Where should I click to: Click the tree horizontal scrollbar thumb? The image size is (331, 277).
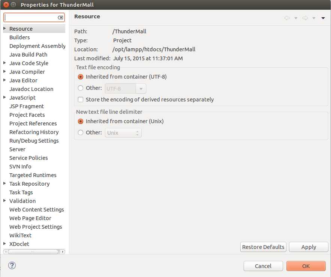(33, 252)
